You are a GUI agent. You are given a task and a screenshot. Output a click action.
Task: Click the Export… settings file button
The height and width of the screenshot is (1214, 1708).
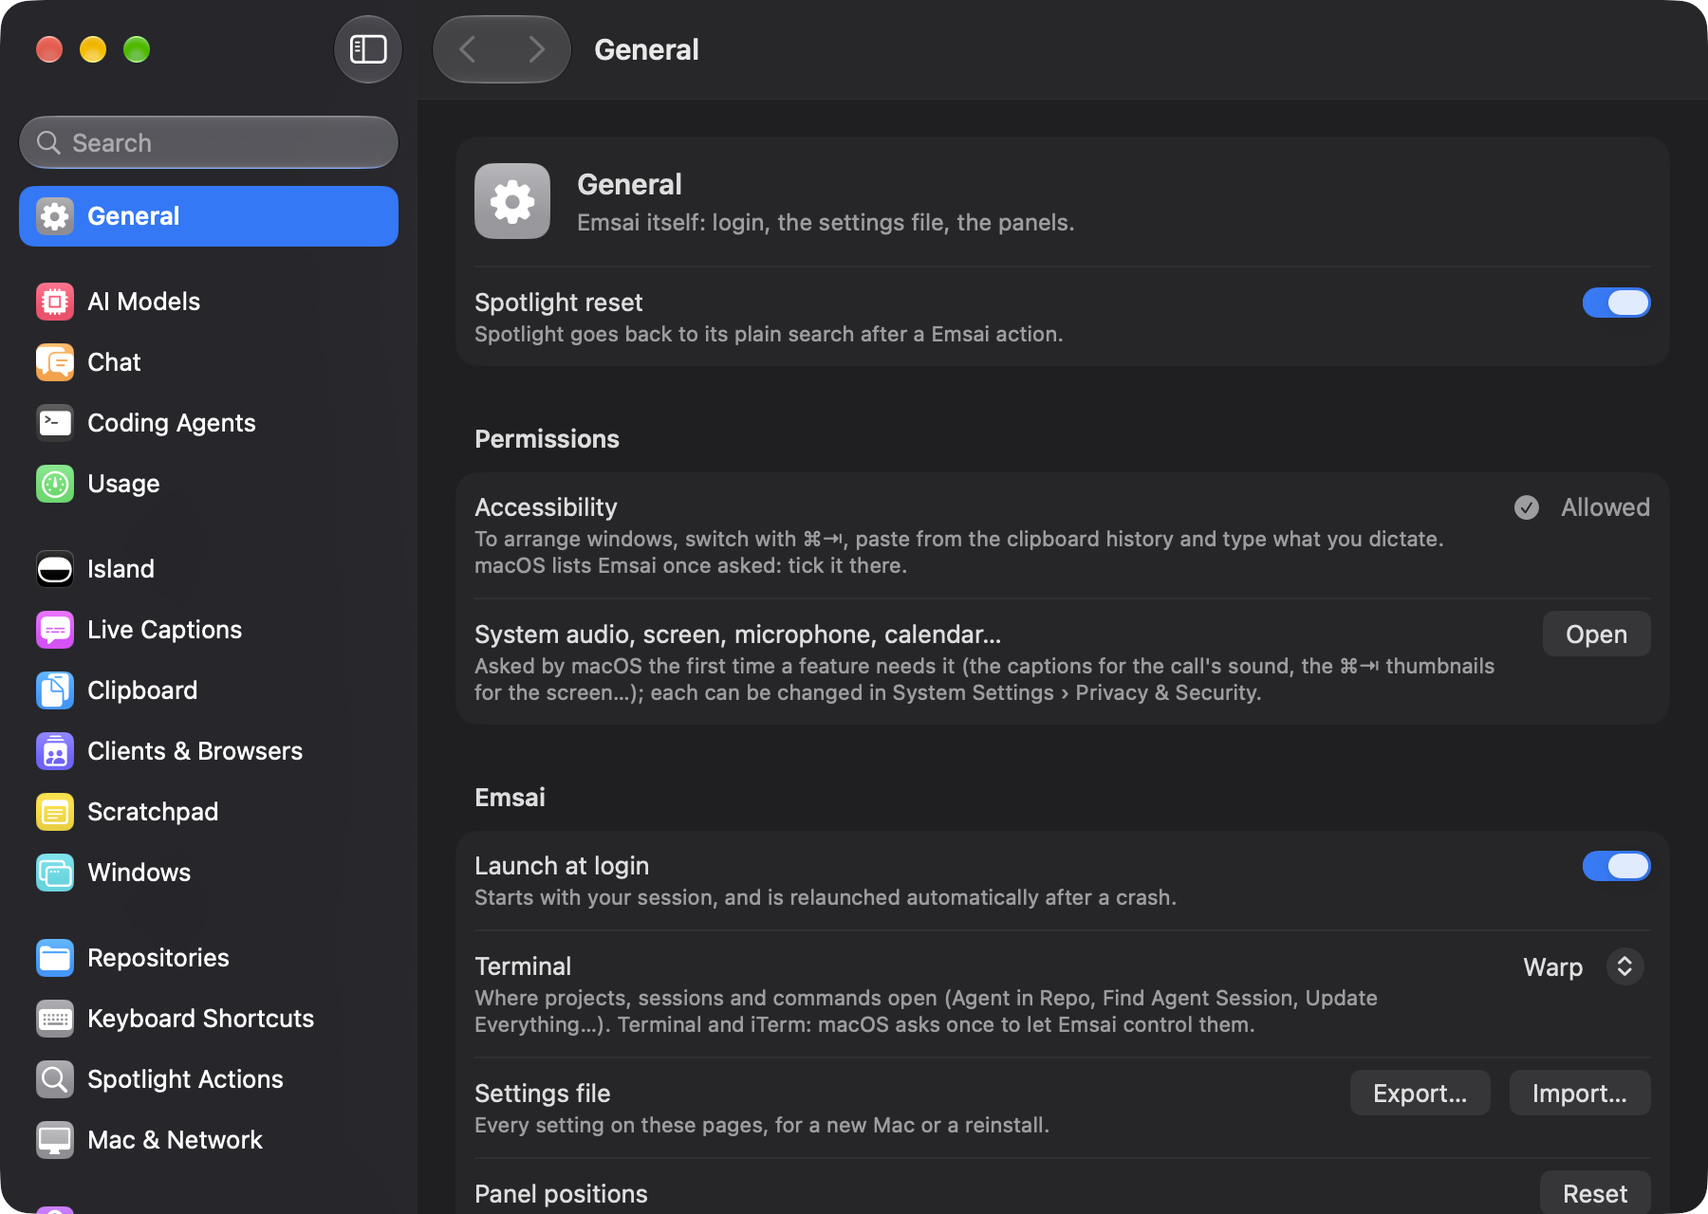(1420, 1094)
